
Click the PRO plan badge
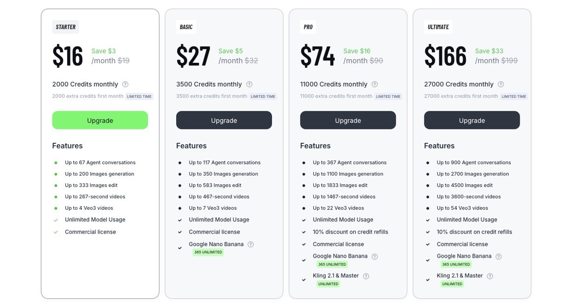(308, 27)
